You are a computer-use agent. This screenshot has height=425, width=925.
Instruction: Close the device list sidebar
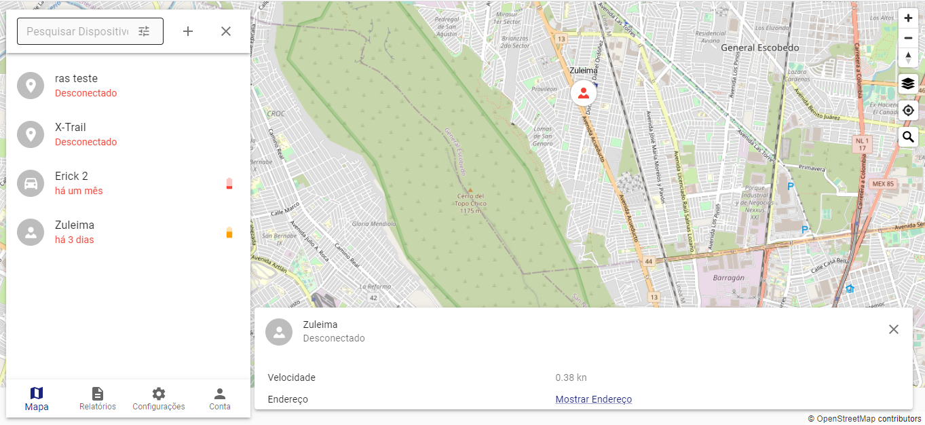point(226,31)
